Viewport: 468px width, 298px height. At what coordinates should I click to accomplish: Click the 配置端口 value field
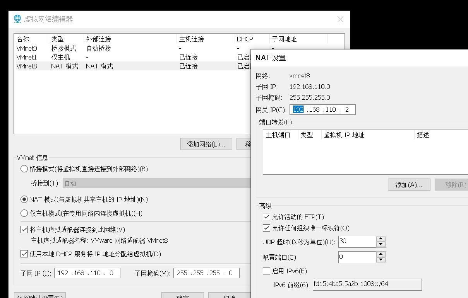point(357,257)
